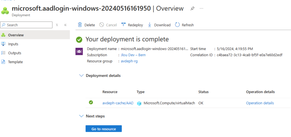Click the truncated deployment name value
Screen dimensions: 291x137
click(x=154, y=49)
